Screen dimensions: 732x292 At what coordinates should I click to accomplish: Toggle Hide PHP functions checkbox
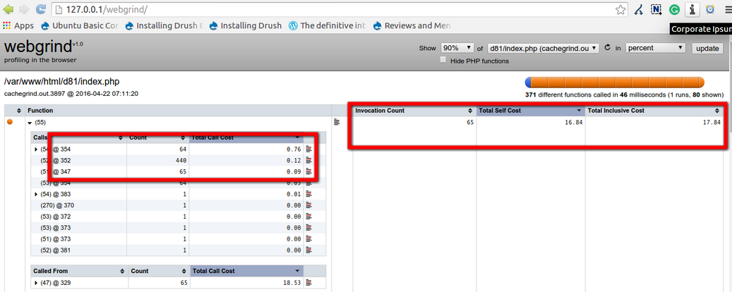(x=443, y=60)
